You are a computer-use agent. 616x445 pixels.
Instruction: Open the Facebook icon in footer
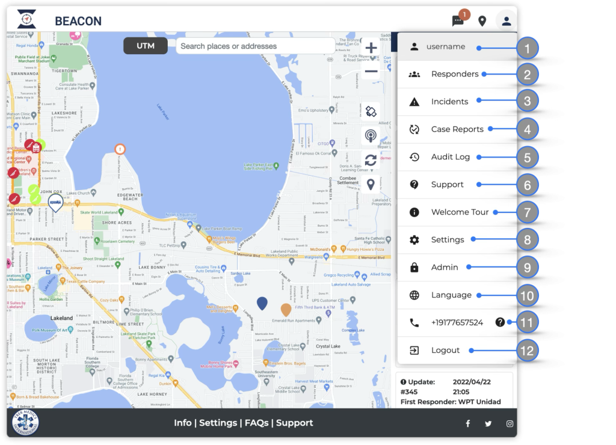468,423
